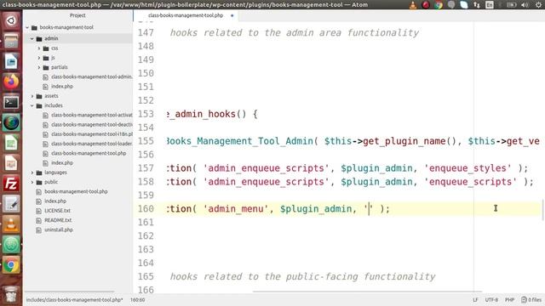
Task: Collapse the admin folder
Action: click(32, 38)
